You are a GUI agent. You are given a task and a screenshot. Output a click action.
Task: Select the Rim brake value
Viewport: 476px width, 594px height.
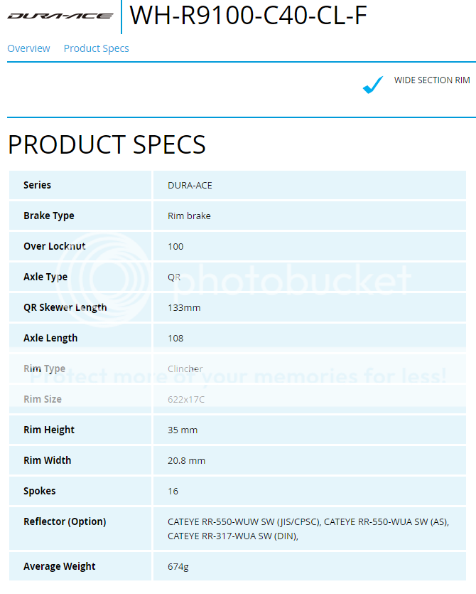click(x=189, y=216)
